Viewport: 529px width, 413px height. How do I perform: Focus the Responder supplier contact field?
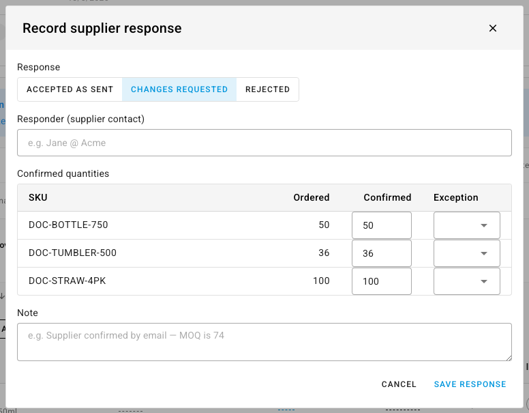point(264,143)
